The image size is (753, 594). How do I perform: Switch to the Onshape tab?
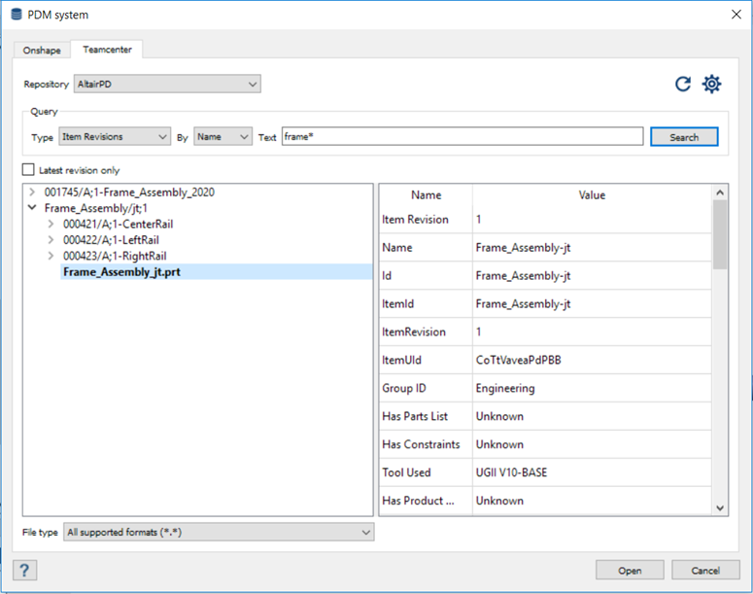(42, 50)
